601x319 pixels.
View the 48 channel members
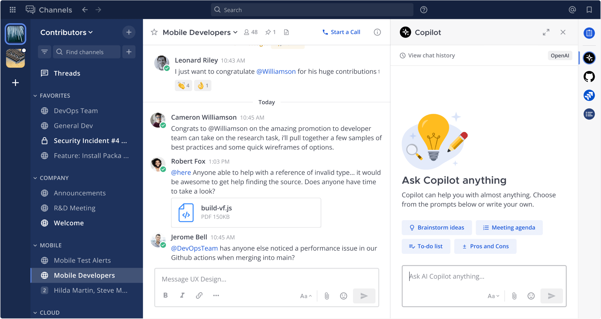[x=251, y=32]
